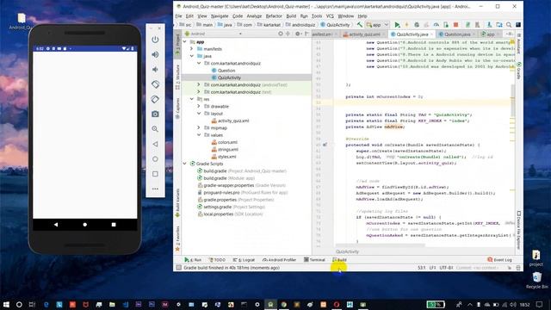Open emulator extended controls three-dots icon
Screen dimensions: 551x310
[x=155, y=189]
